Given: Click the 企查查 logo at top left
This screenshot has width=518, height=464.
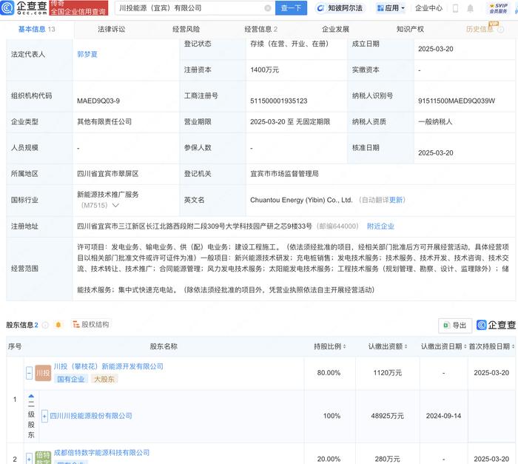Looking at the screenshot, I should 24,7.
